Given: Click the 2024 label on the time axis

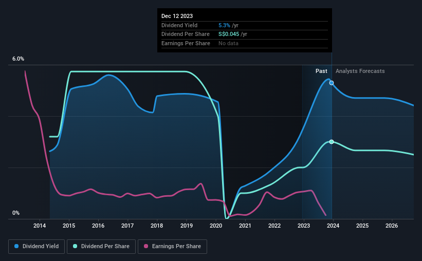Looking at the screenshot, I should coord(333,226).
